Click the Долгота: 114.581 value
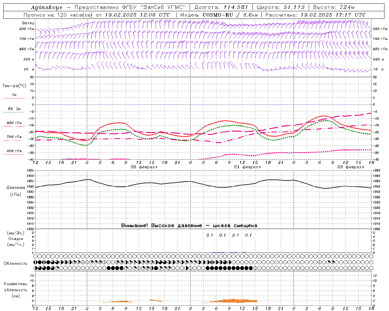 (221, 7)
